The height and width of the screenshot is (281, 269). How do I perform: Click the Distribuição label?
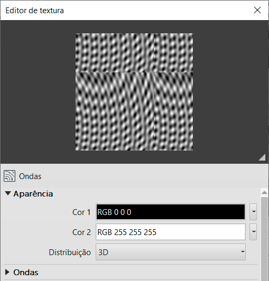(x=70, y=252)
